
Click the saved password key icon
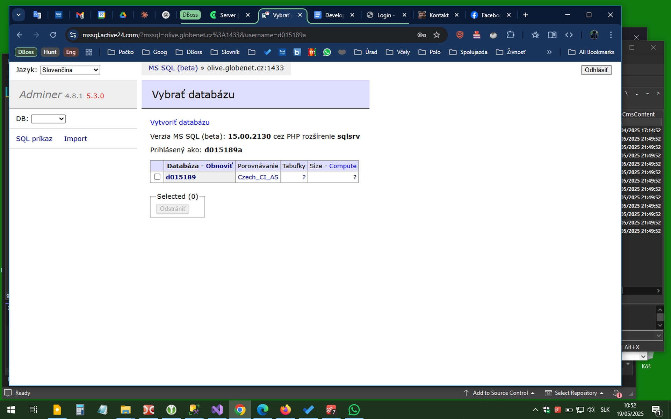421,35
